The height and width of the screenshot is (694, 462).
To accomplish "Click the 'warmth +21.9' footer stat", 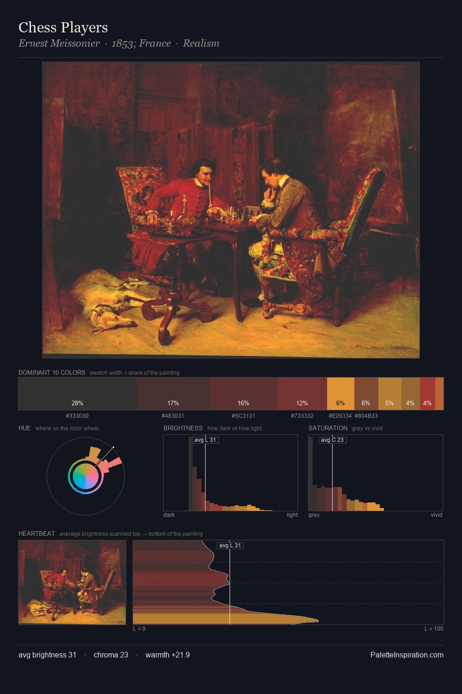I will [168, 655].
